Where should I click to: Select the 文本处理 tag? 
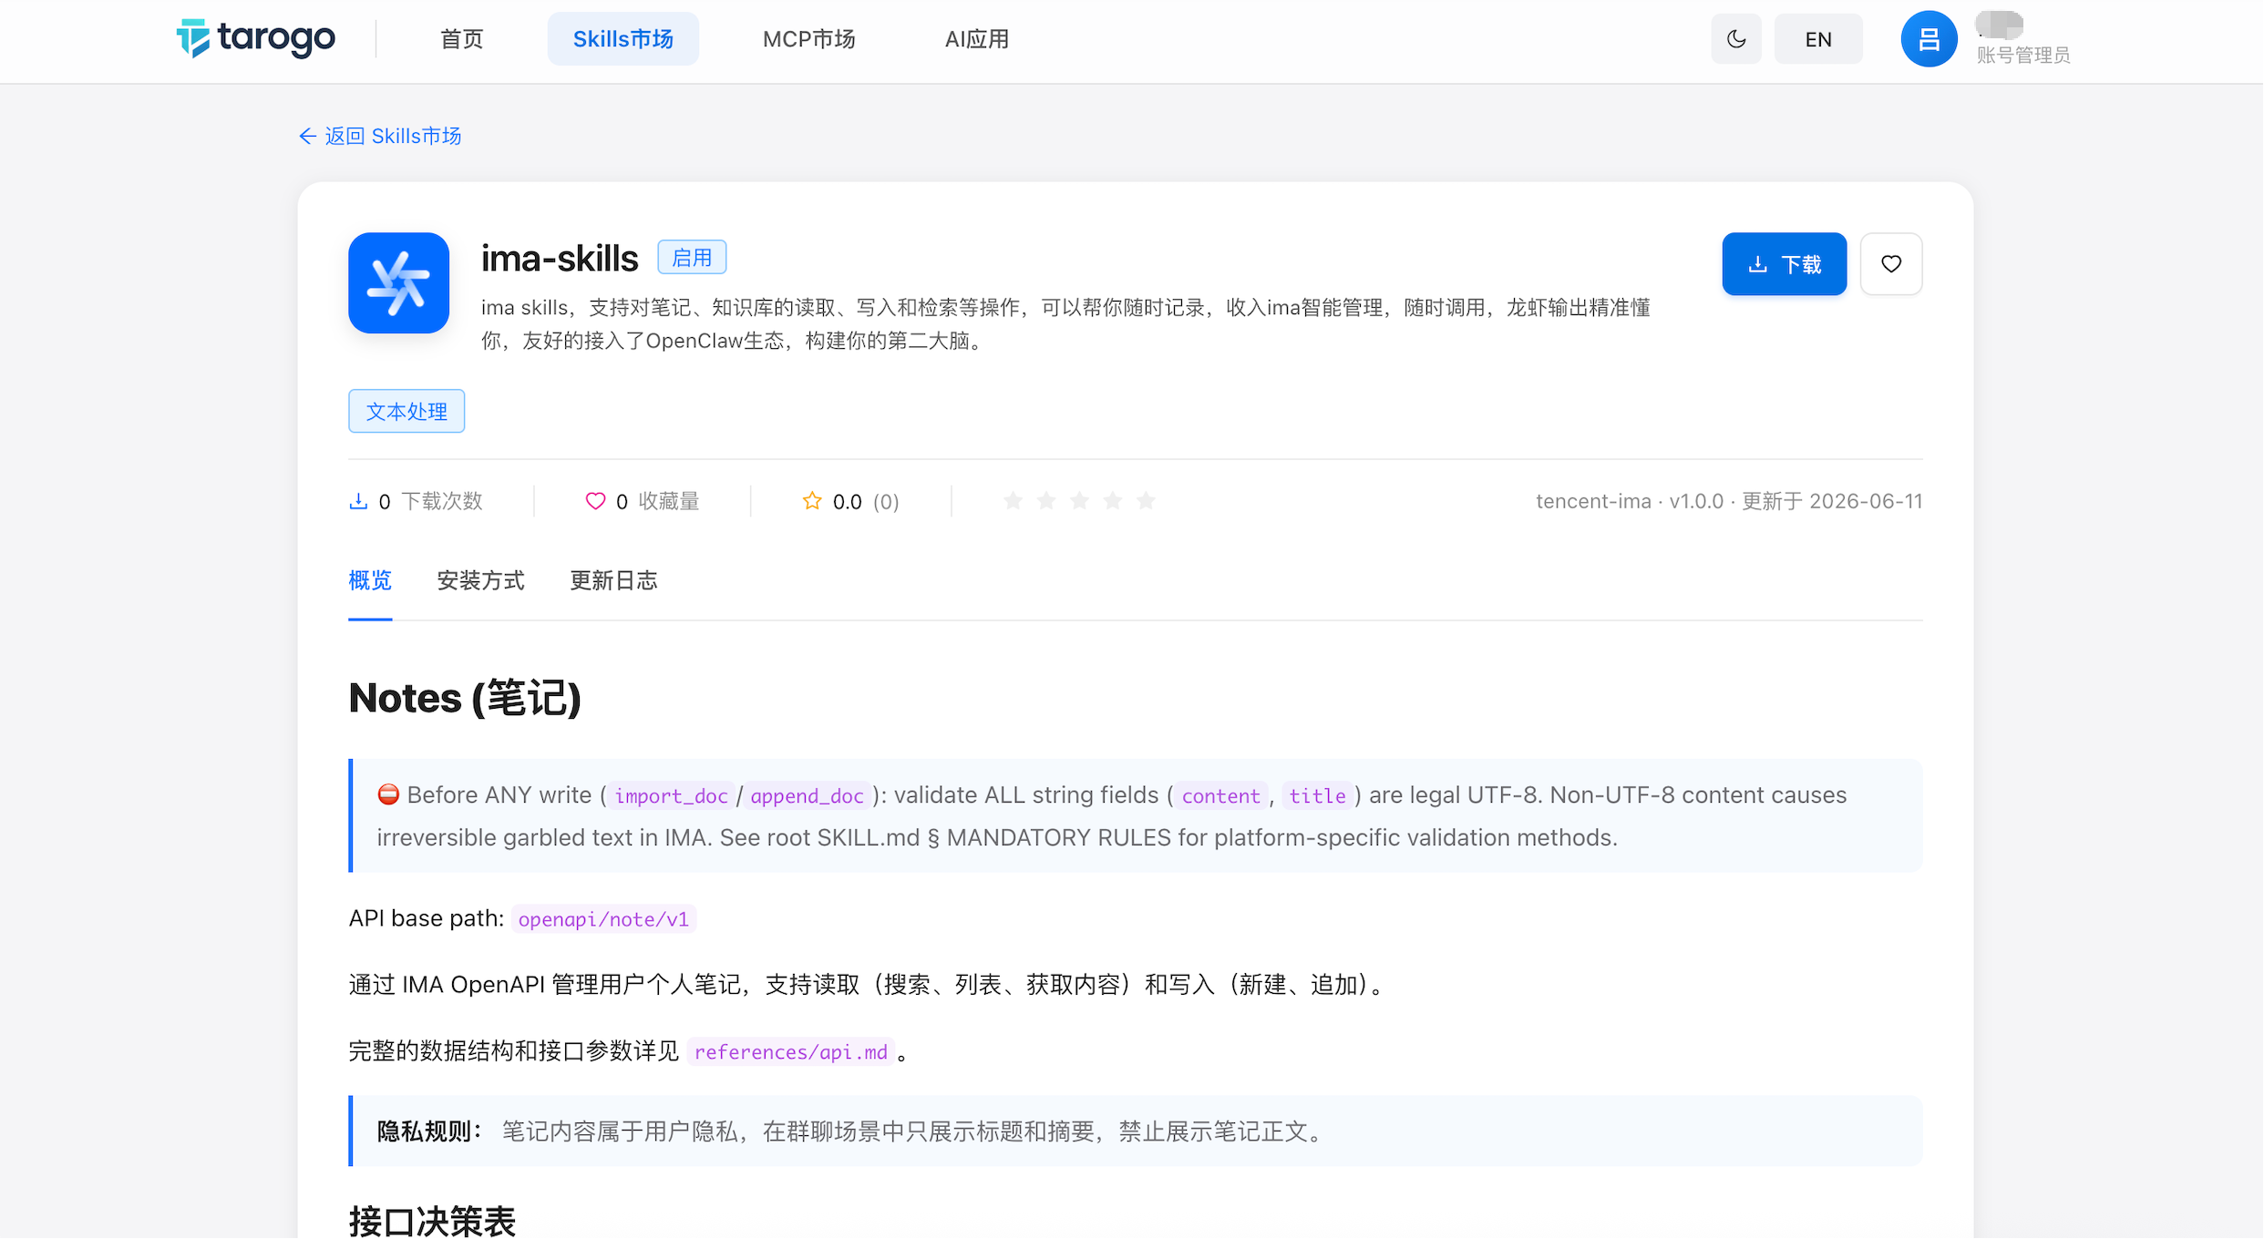pyautogui.click(x=406, y=411)
